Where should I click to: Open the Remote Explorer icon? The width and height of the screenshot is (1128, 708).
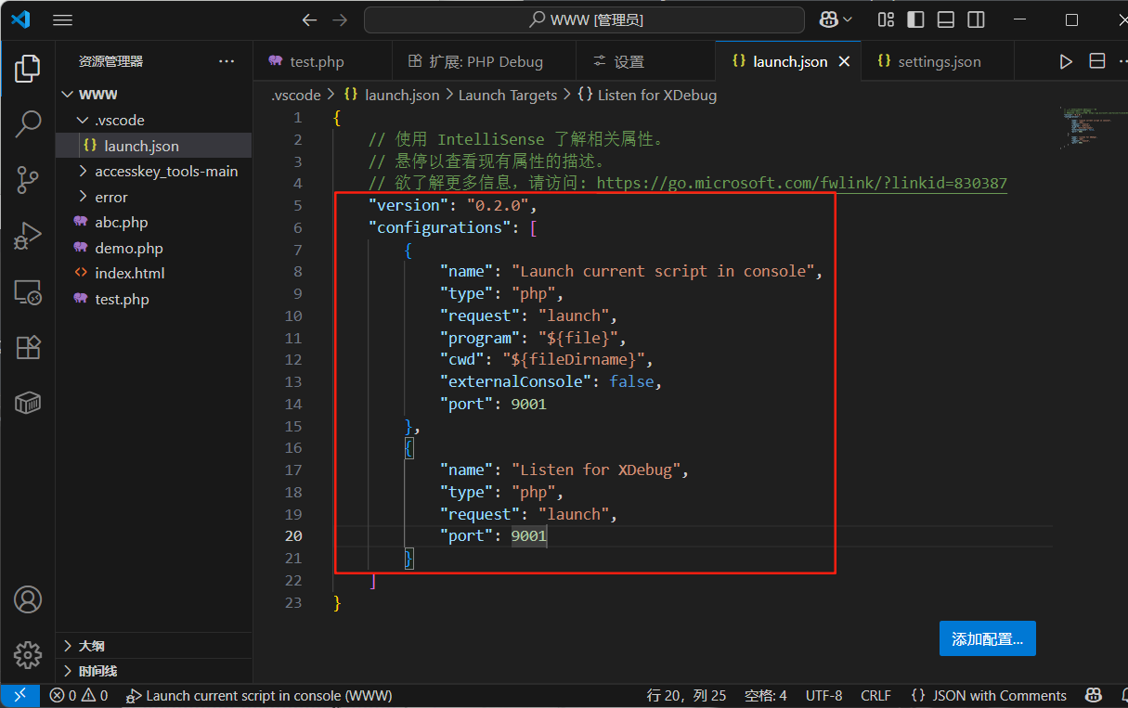(28, 293)
